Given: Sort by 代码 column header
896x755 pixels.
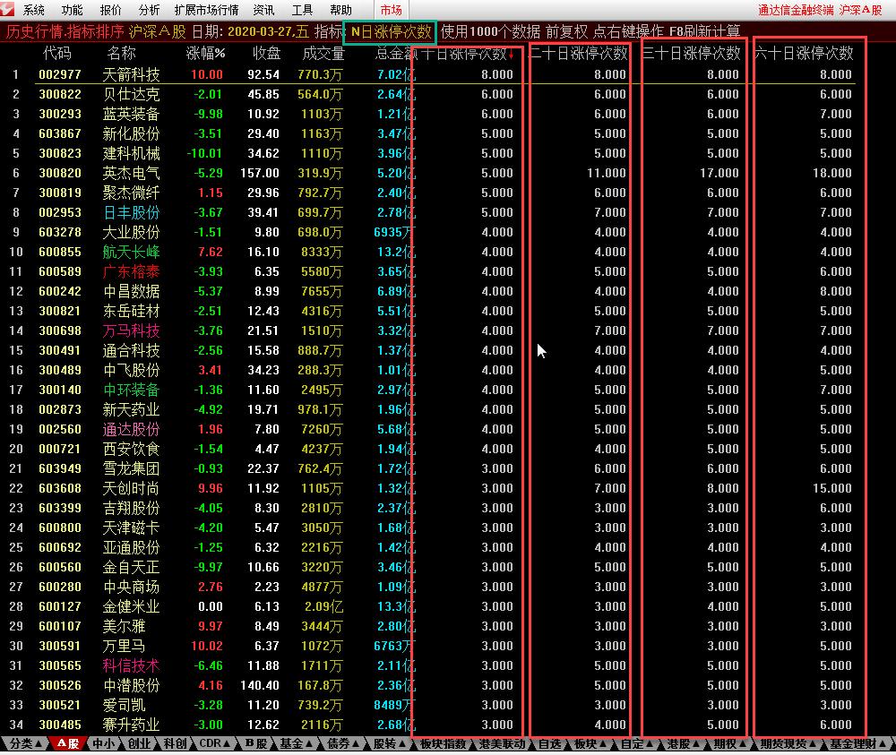Looking at the screenshot, I should 57,53.
